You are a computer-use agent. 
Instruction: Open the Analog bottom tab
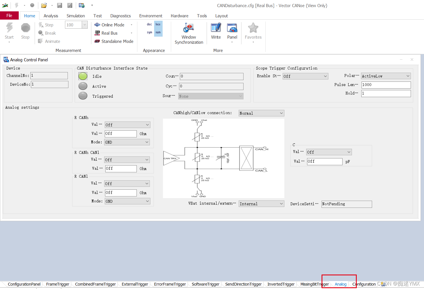(x=340, y=284)
